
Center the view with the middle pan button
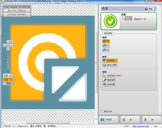pyautogui.click(x=8, y=45)
